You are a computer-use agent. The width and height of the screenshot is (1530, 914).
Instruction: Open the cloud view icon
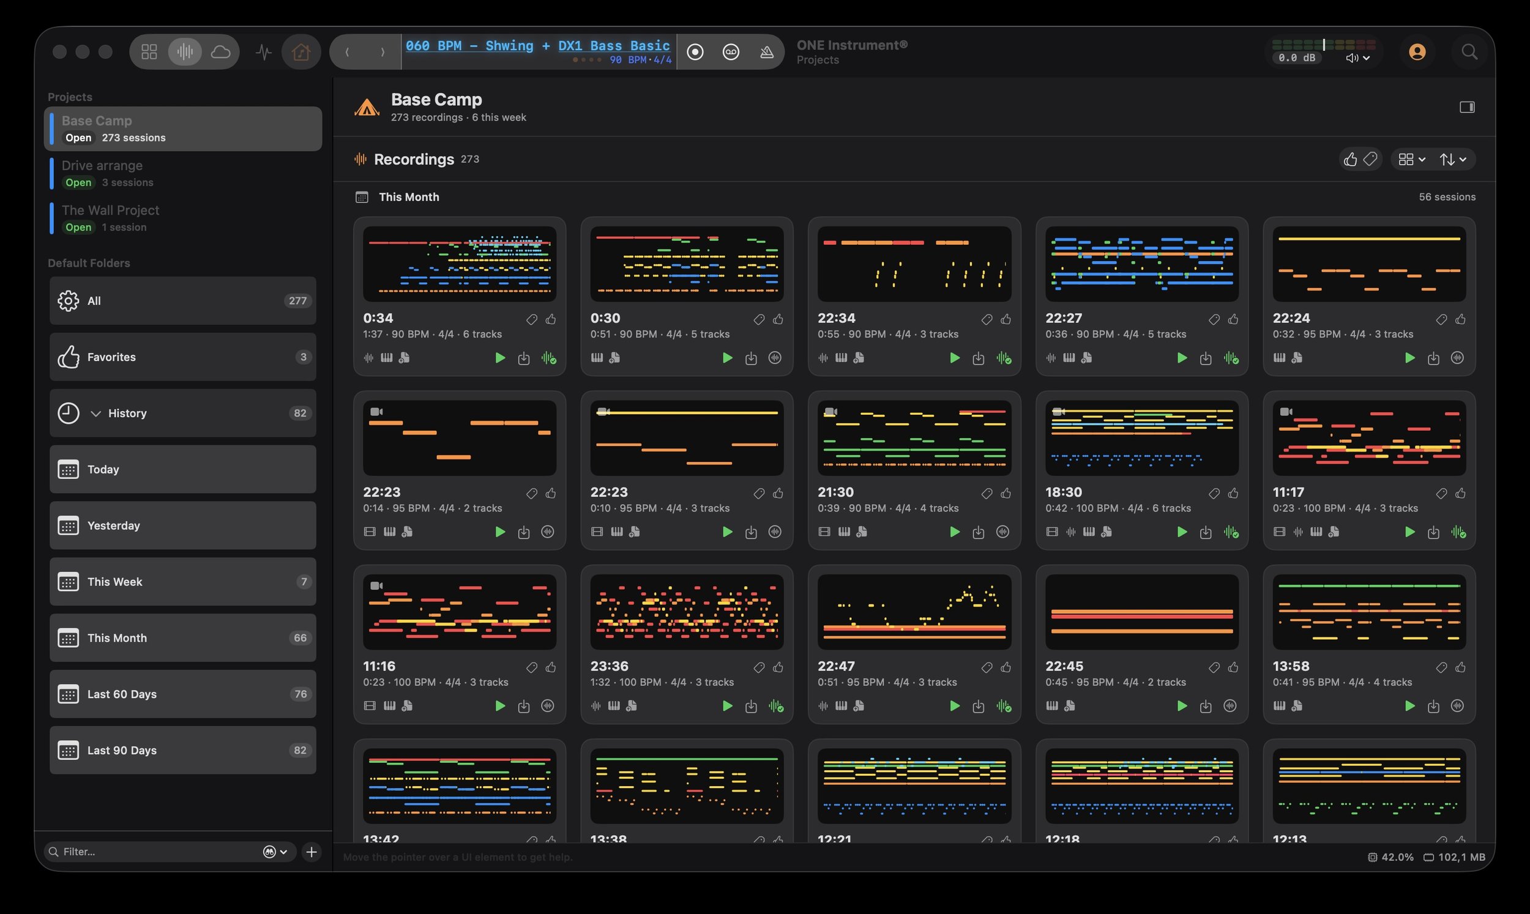click(220, 52)
